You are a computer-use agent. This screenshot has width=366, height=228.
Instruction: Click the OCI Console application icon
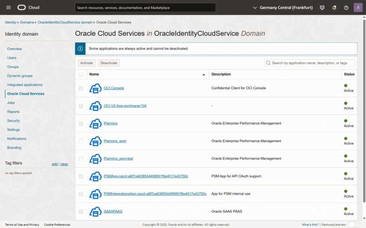point(95,88)
